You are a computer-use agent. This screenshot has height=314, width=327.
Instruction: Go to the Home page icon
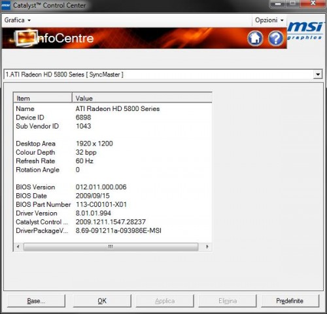255,39
